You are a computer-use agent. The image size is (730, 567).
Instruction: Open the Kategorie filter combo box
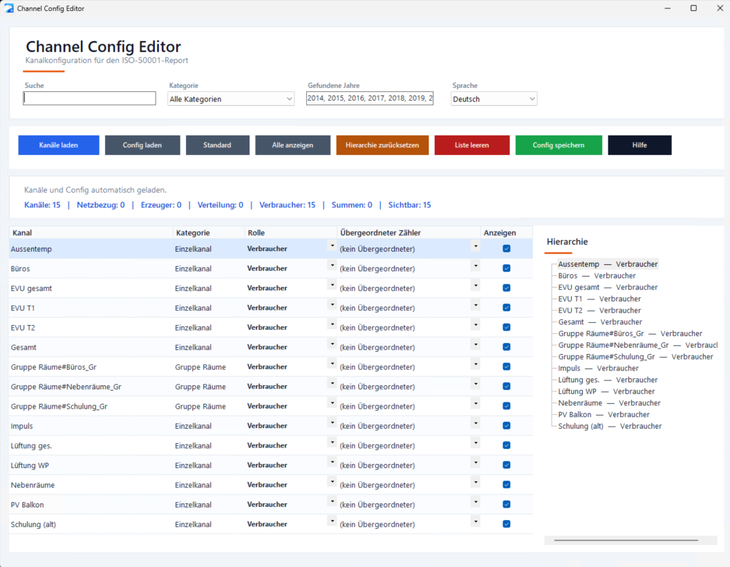231,99
